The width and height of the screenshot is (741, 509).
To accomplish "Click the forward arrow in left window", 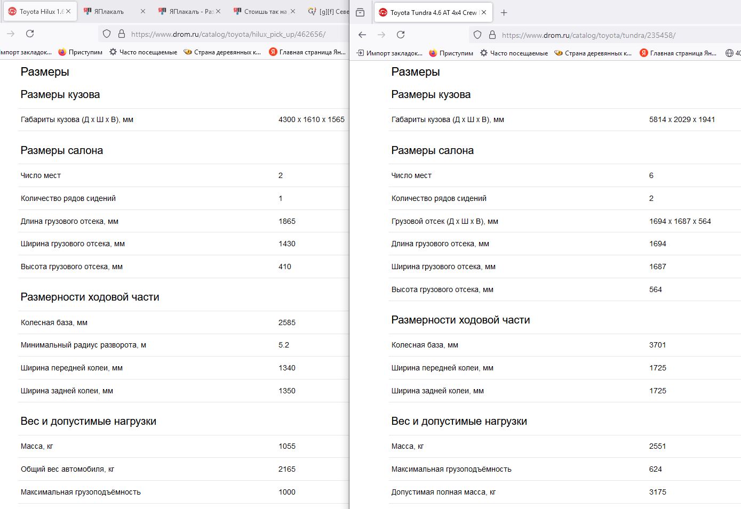I will (11, 34).
